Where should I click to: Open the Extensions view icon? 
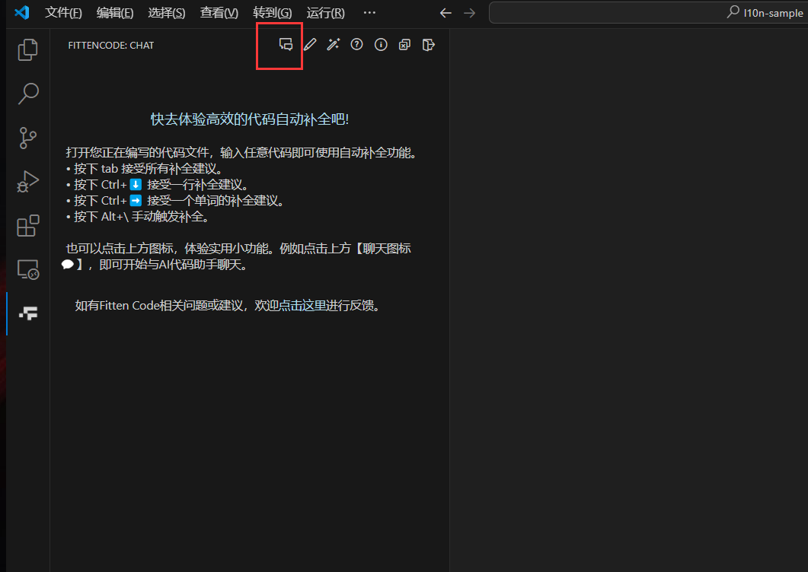pyautogui.click(x=27, y=225)
